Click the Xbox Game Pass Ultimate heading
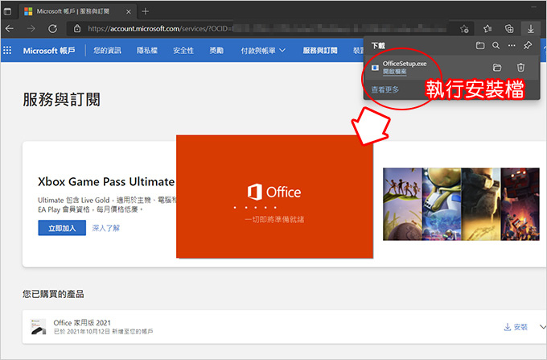 click(106, 182)
